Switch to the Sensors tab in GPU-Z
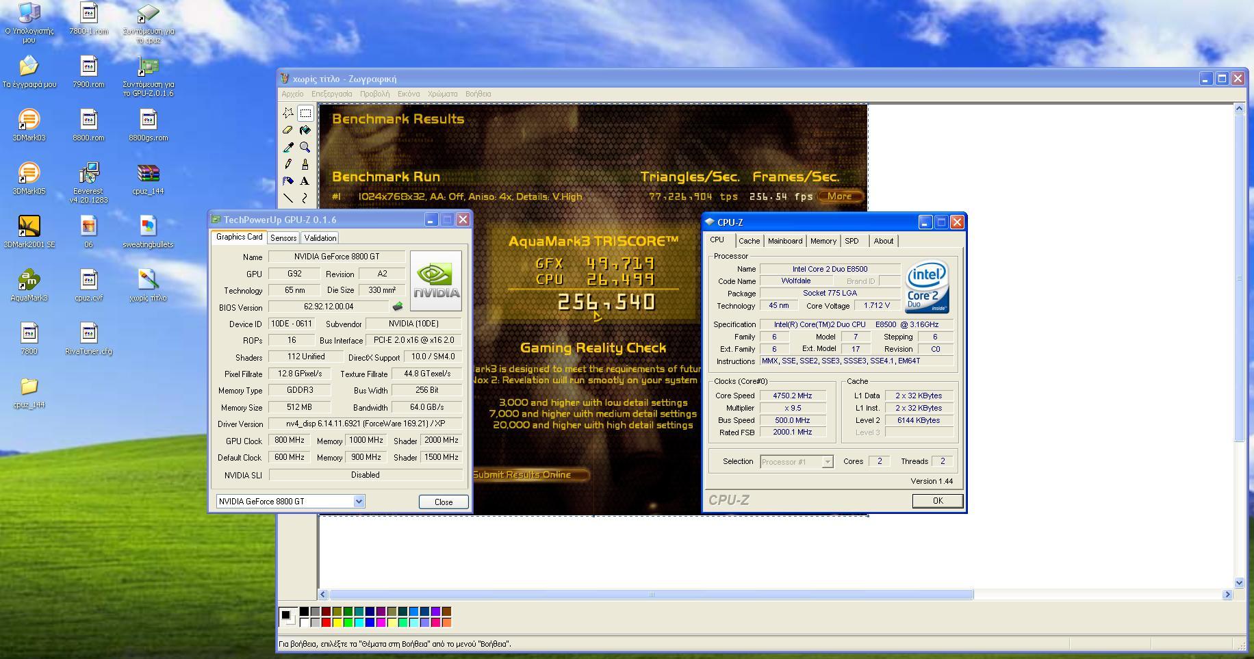Screen dimensions: 1254x659 (283, 238)
